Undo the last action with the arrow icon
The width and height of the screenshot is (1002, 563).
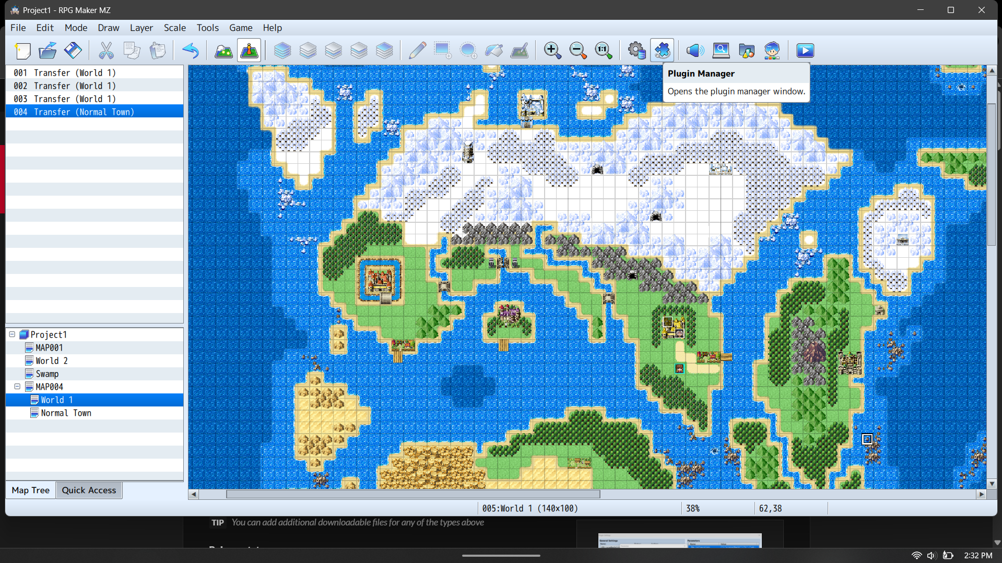click(x=191, y=51)
